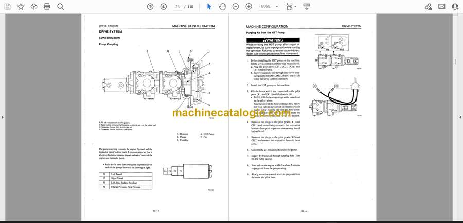Zoom out with the minus icon

click(x=235, y=7)
